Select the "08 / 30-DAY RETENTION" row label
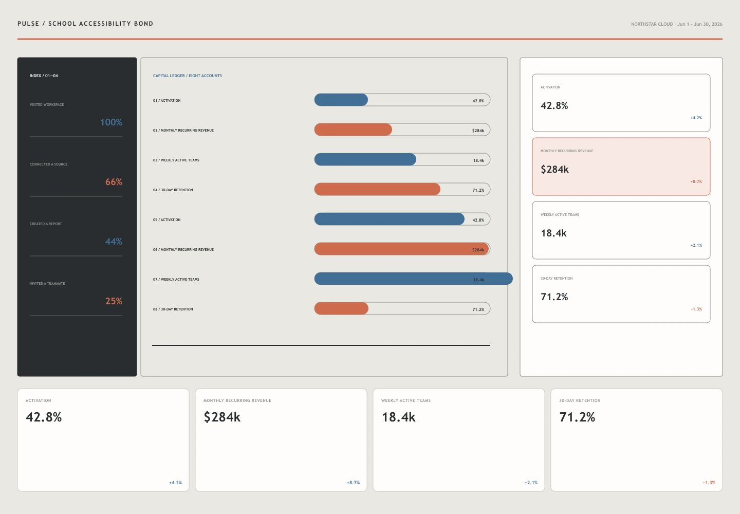 pyautogui.click(x=173, y=309)
